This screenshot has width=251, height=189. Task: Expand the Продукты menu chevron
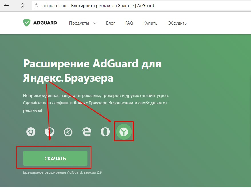tap(95, 23)
